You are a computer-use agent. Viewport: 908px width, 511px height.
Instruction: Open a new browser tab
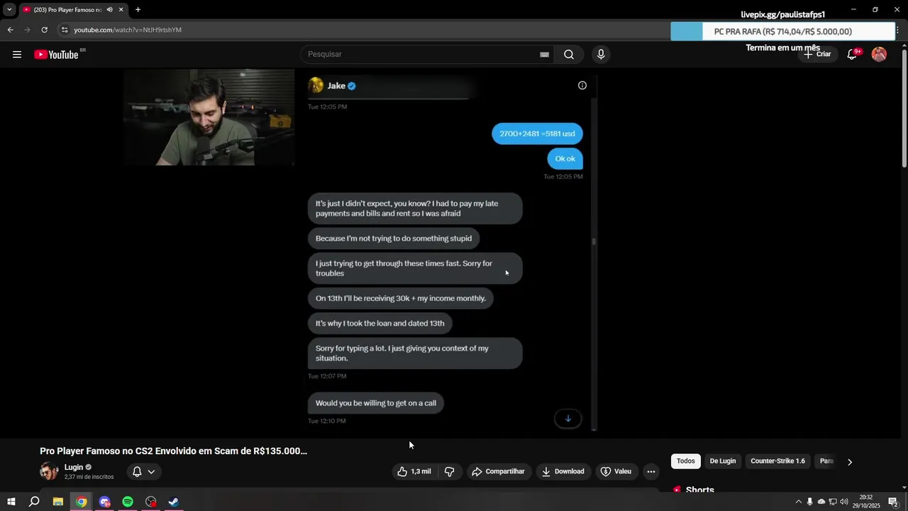click(138, 10)
